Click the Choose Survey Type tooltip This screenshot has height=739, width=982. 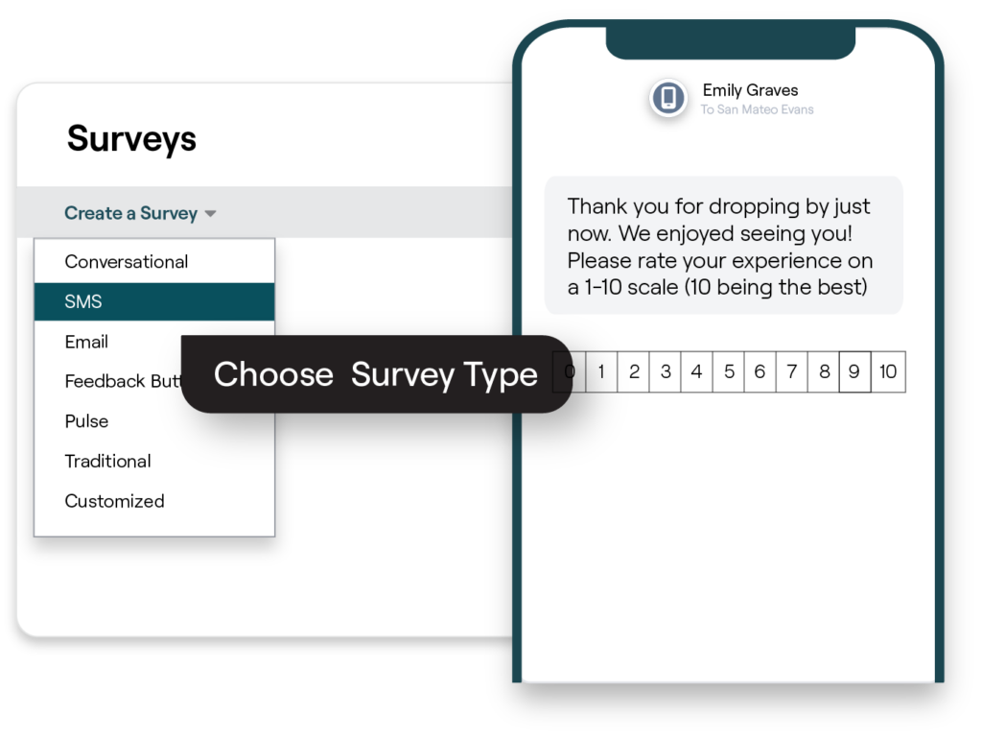click(378, 374)
